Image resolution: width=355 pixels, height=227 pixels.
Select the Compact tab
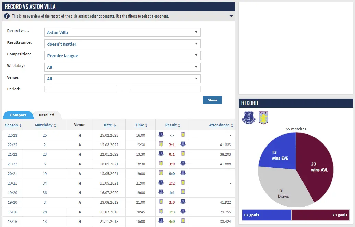(x=18, y=115)
